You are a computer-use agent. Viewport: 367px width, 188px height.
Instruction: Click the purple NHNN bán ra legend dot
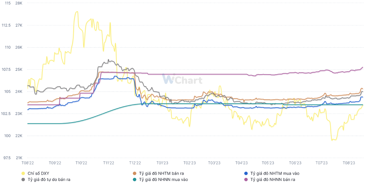(246, 180)
